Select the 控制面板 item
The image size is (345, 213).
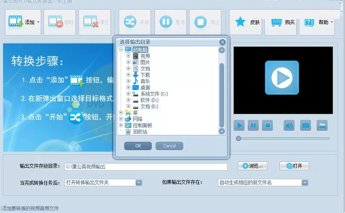(142, 126)
